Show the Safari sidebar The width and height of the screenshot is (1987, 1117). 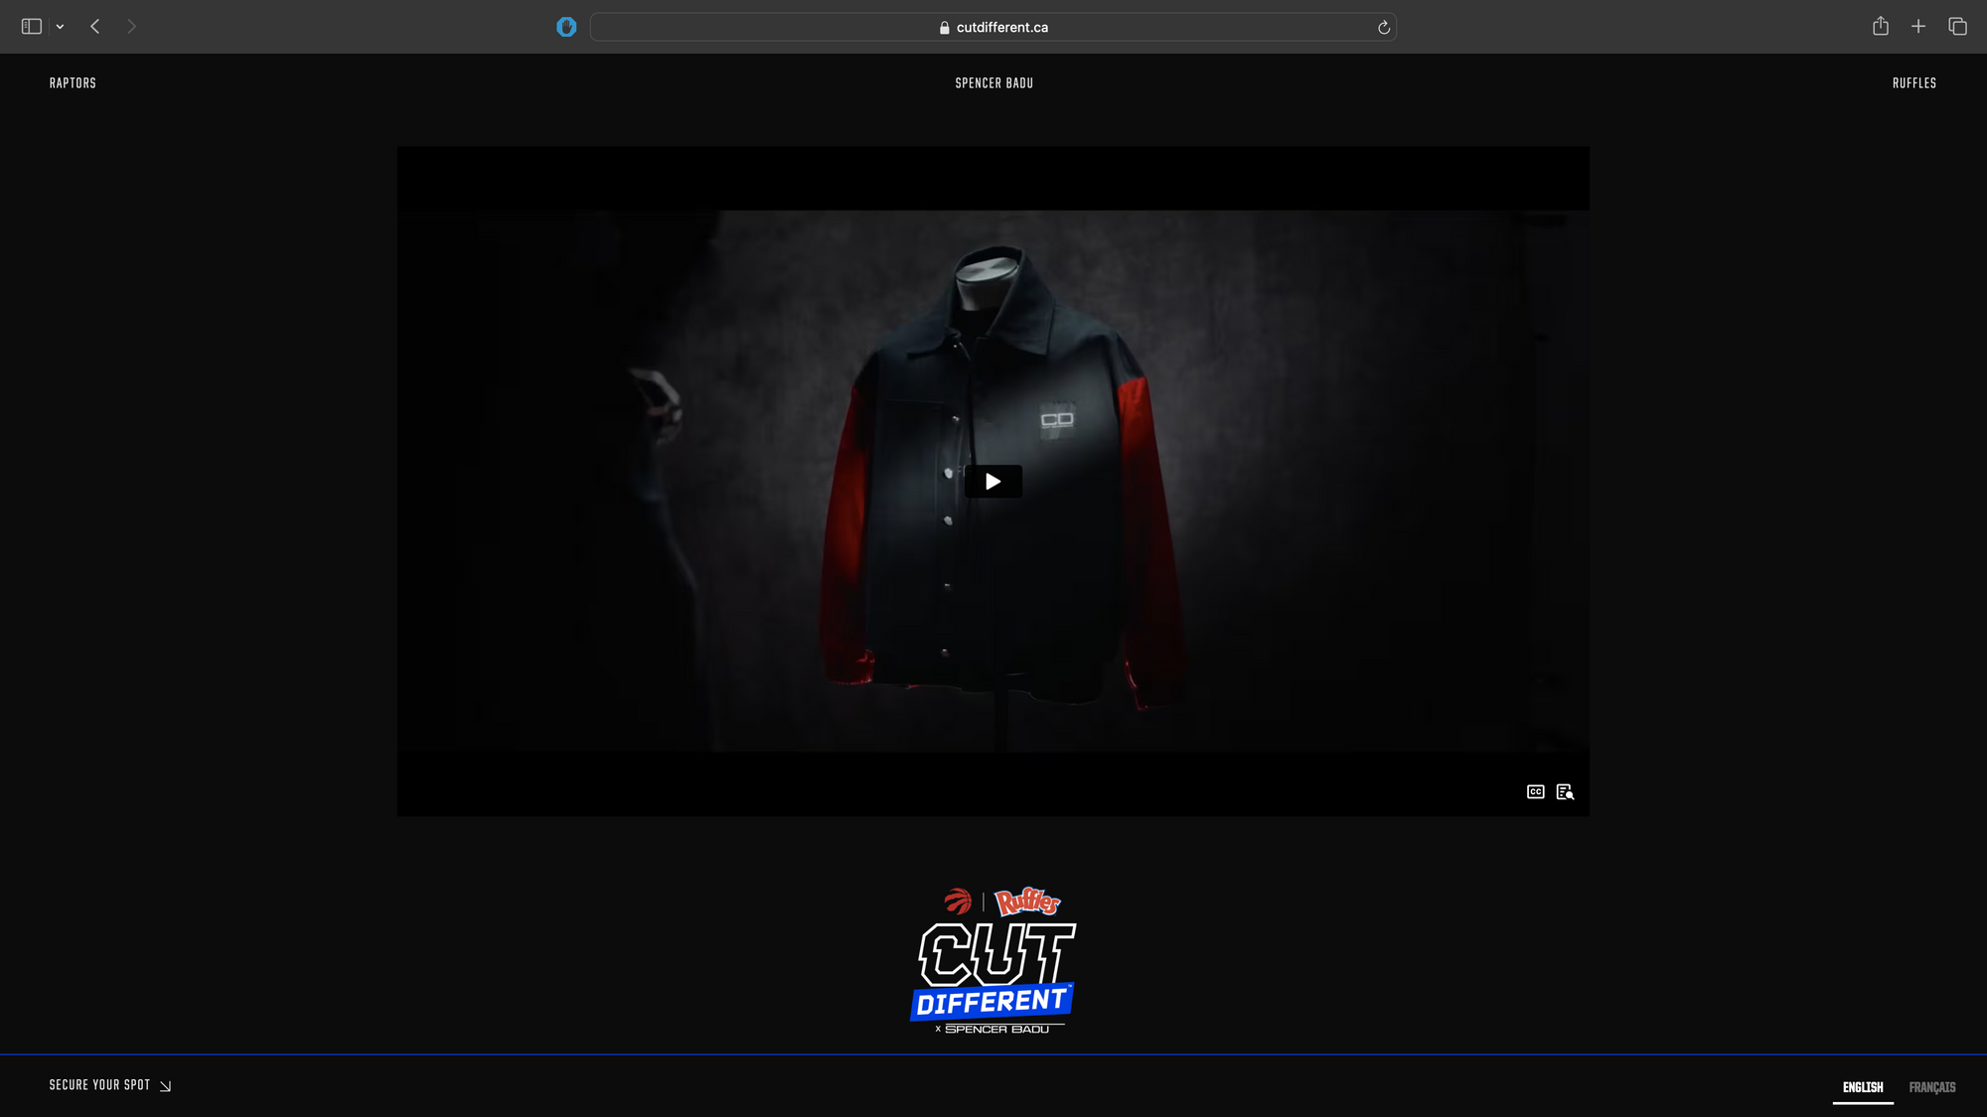(32, 27)
